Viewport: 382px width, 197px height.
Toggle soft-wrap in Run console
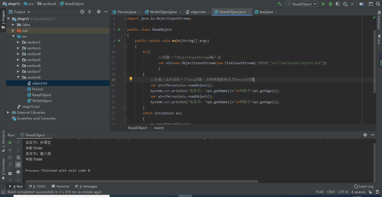(18, 157)
